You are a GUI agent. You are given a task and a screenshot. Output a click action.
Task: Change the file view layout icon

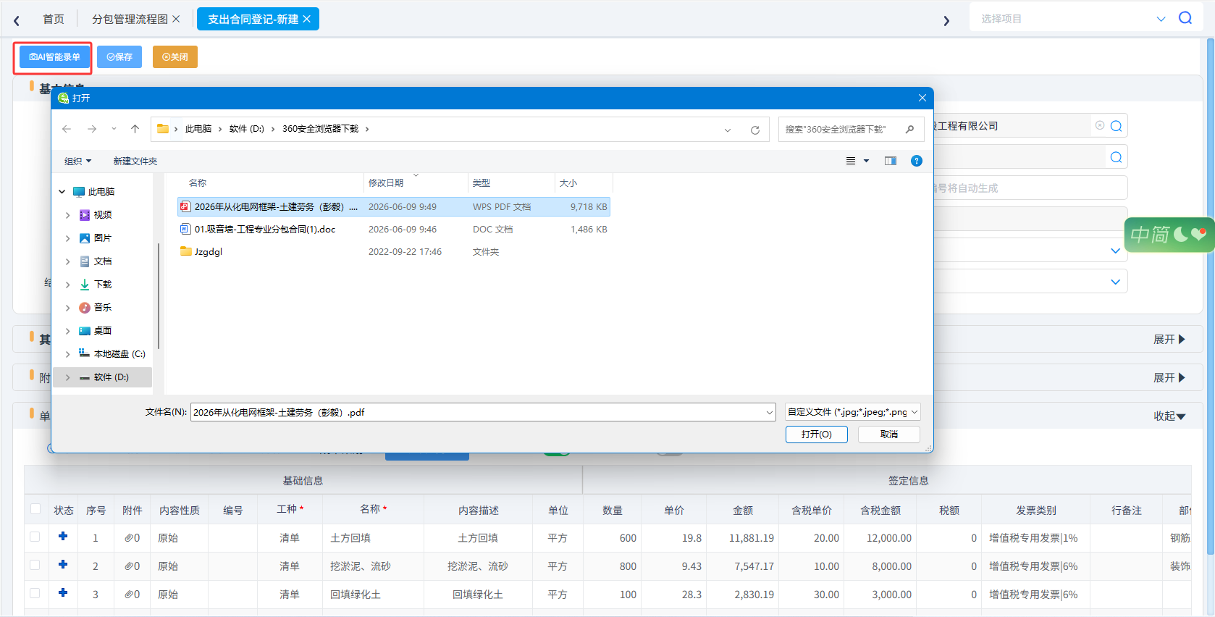coord(851,161)
